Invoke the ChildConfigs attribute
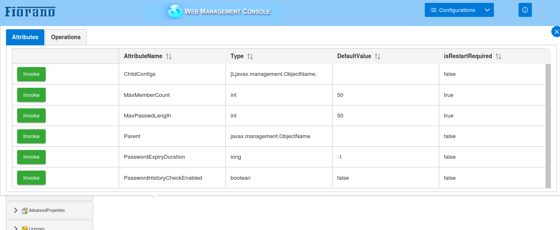This screenshot has height=230, width=560. [x=31, y=74]
